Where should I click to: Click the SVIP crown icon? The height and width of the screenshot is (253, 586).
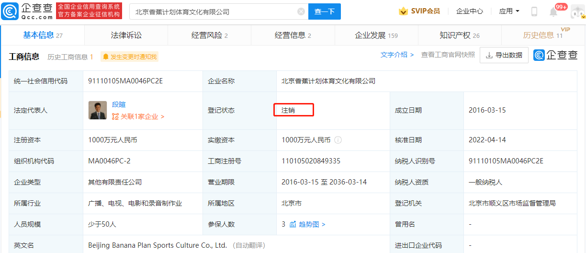click(403, 11)
